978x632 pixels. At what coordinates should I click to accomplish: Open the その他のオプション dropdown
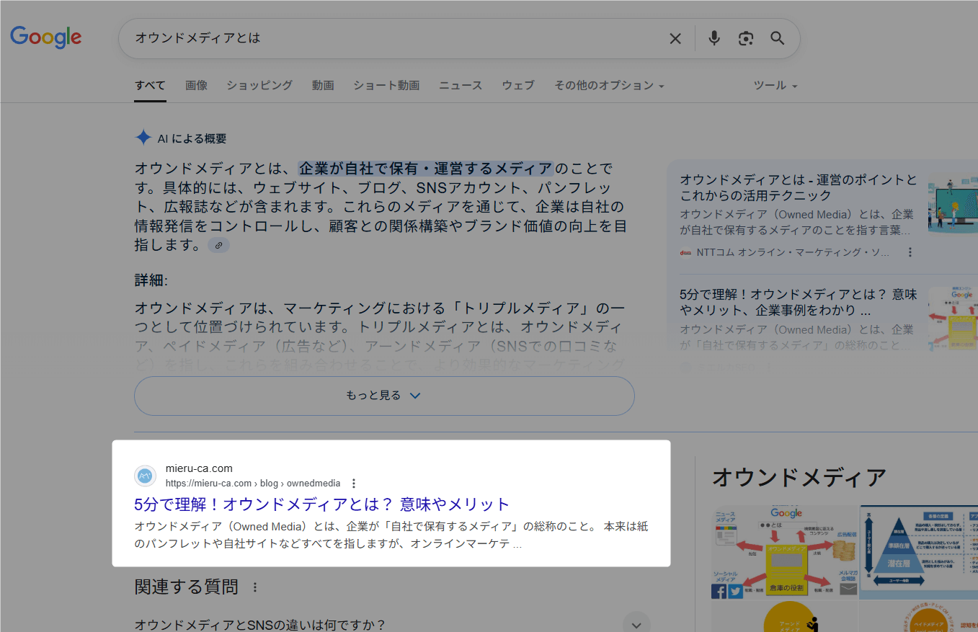(x=609, y=85)
